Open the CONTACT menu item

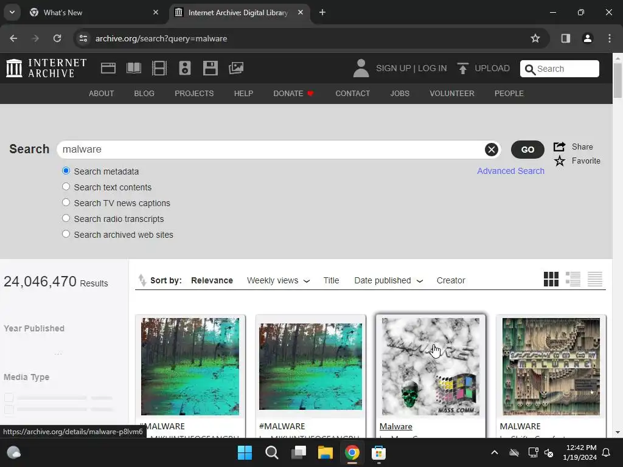(353, 93)
